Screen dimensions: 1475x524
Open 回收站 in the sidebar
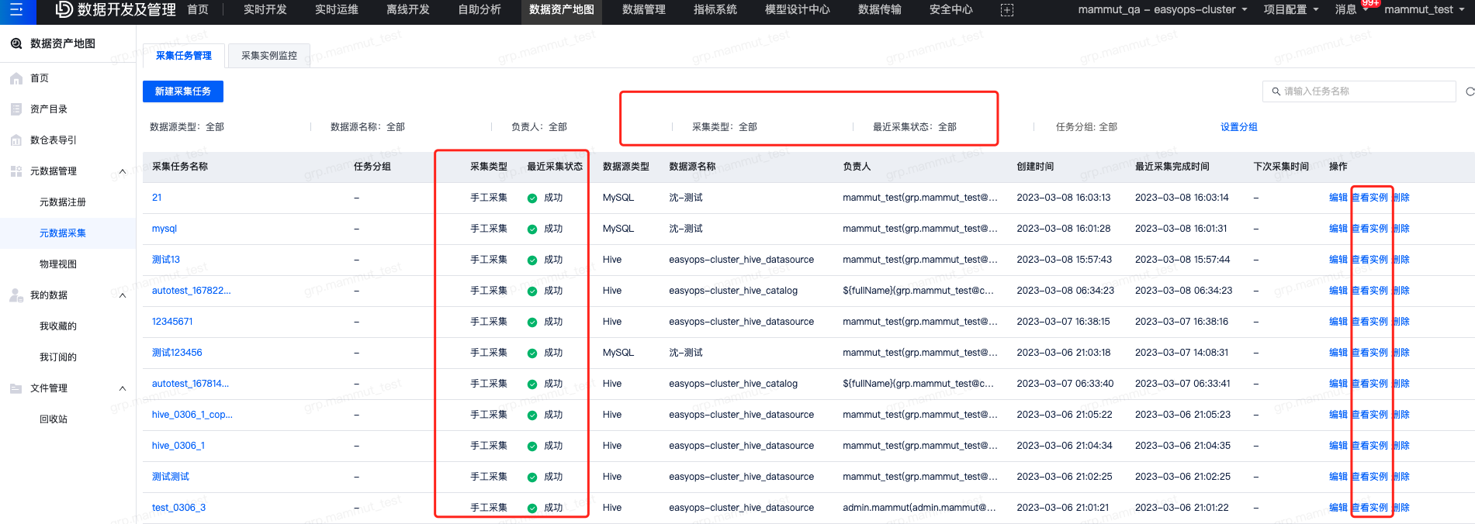pyautogui.click(x=54, y=419)
